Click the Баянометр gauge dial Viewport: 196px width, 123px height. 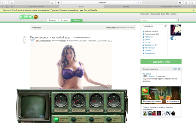[61, 100]
